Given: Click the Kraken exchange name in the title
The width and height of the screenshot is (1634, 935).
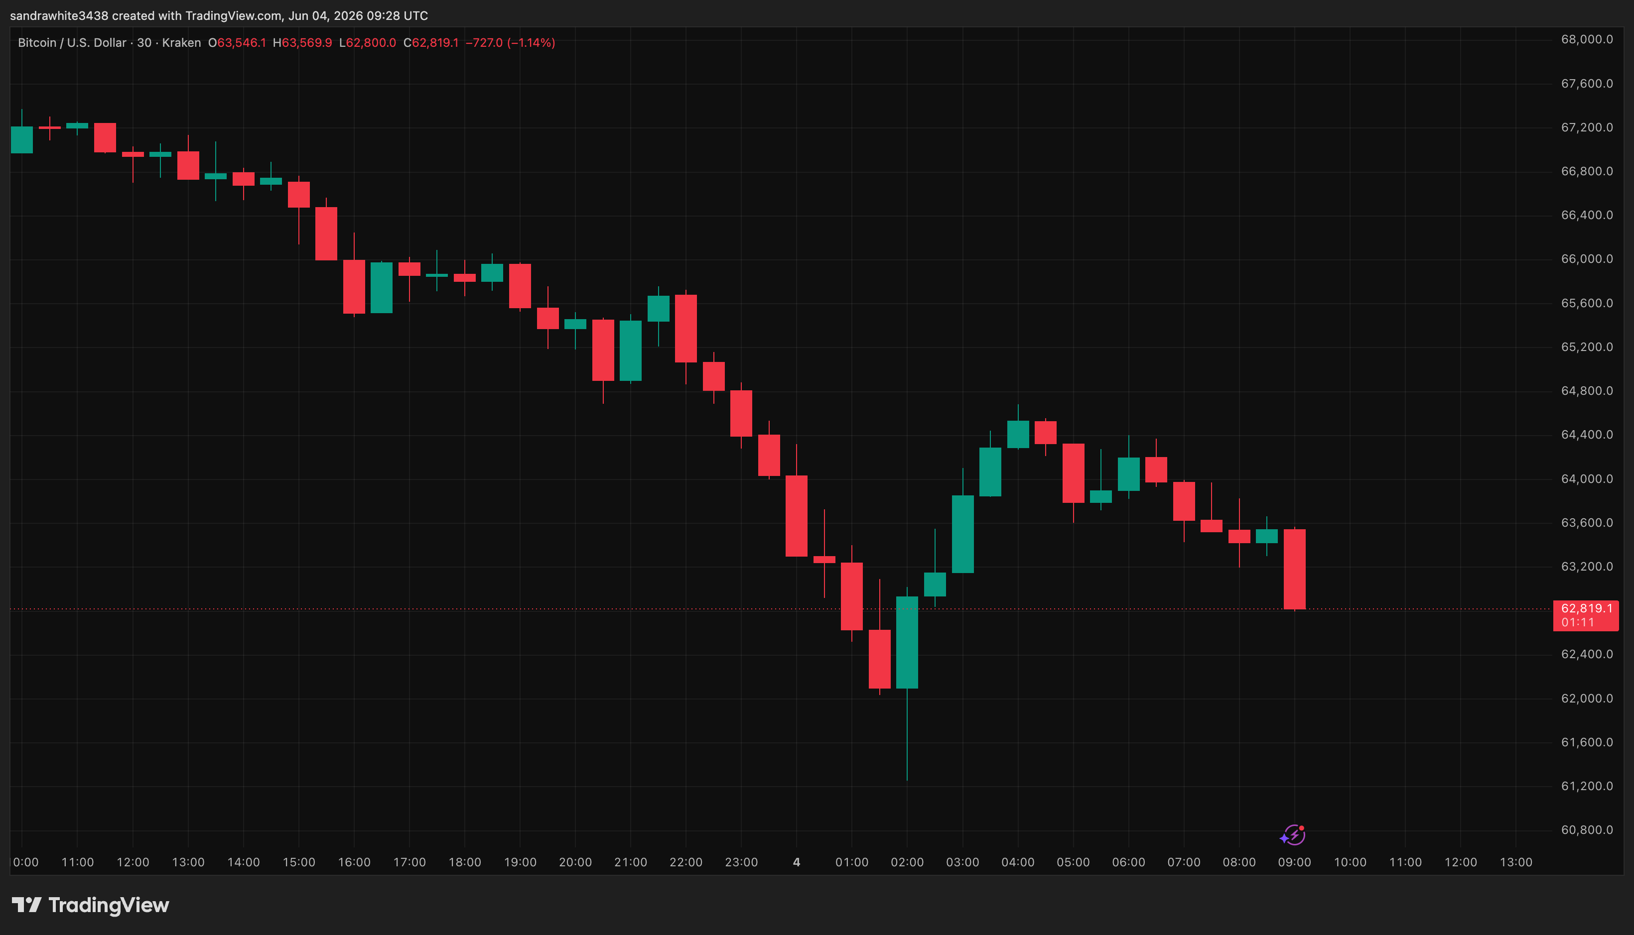Looking at the screenshot, I should point(181,42).
